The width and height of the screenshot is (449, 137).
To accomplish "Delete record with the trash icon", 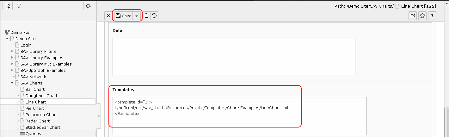I will (x=146, y=16).
